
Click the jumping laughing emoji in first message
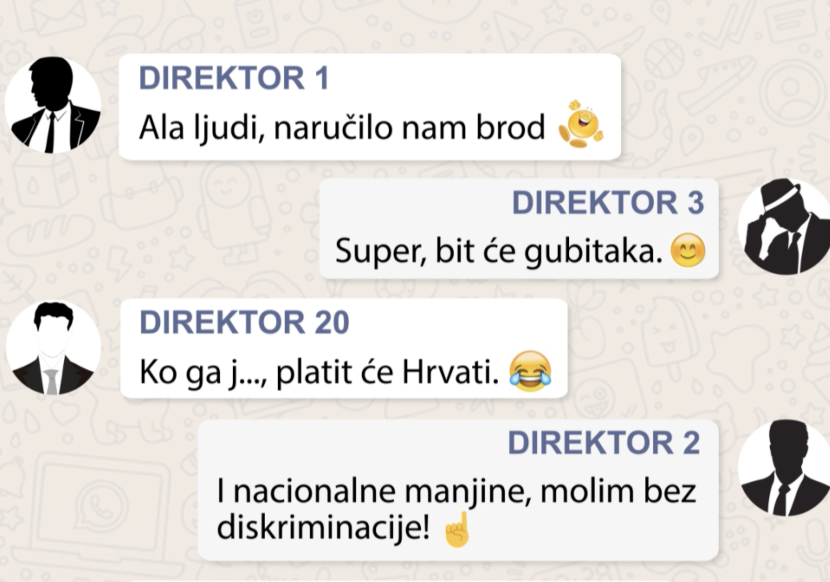(x=581, y=124)
